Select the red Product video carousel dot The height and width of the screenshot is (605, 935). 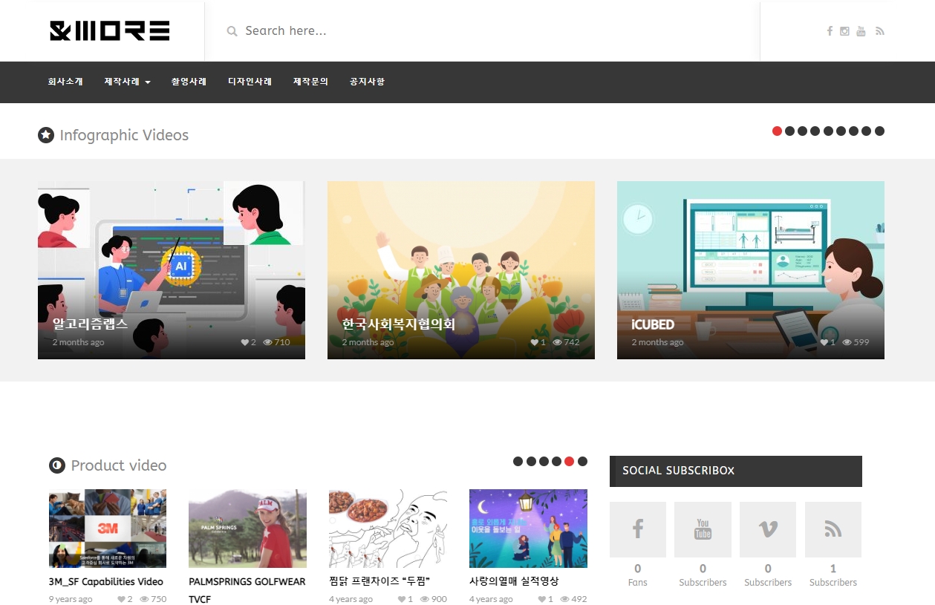point(569,462)
